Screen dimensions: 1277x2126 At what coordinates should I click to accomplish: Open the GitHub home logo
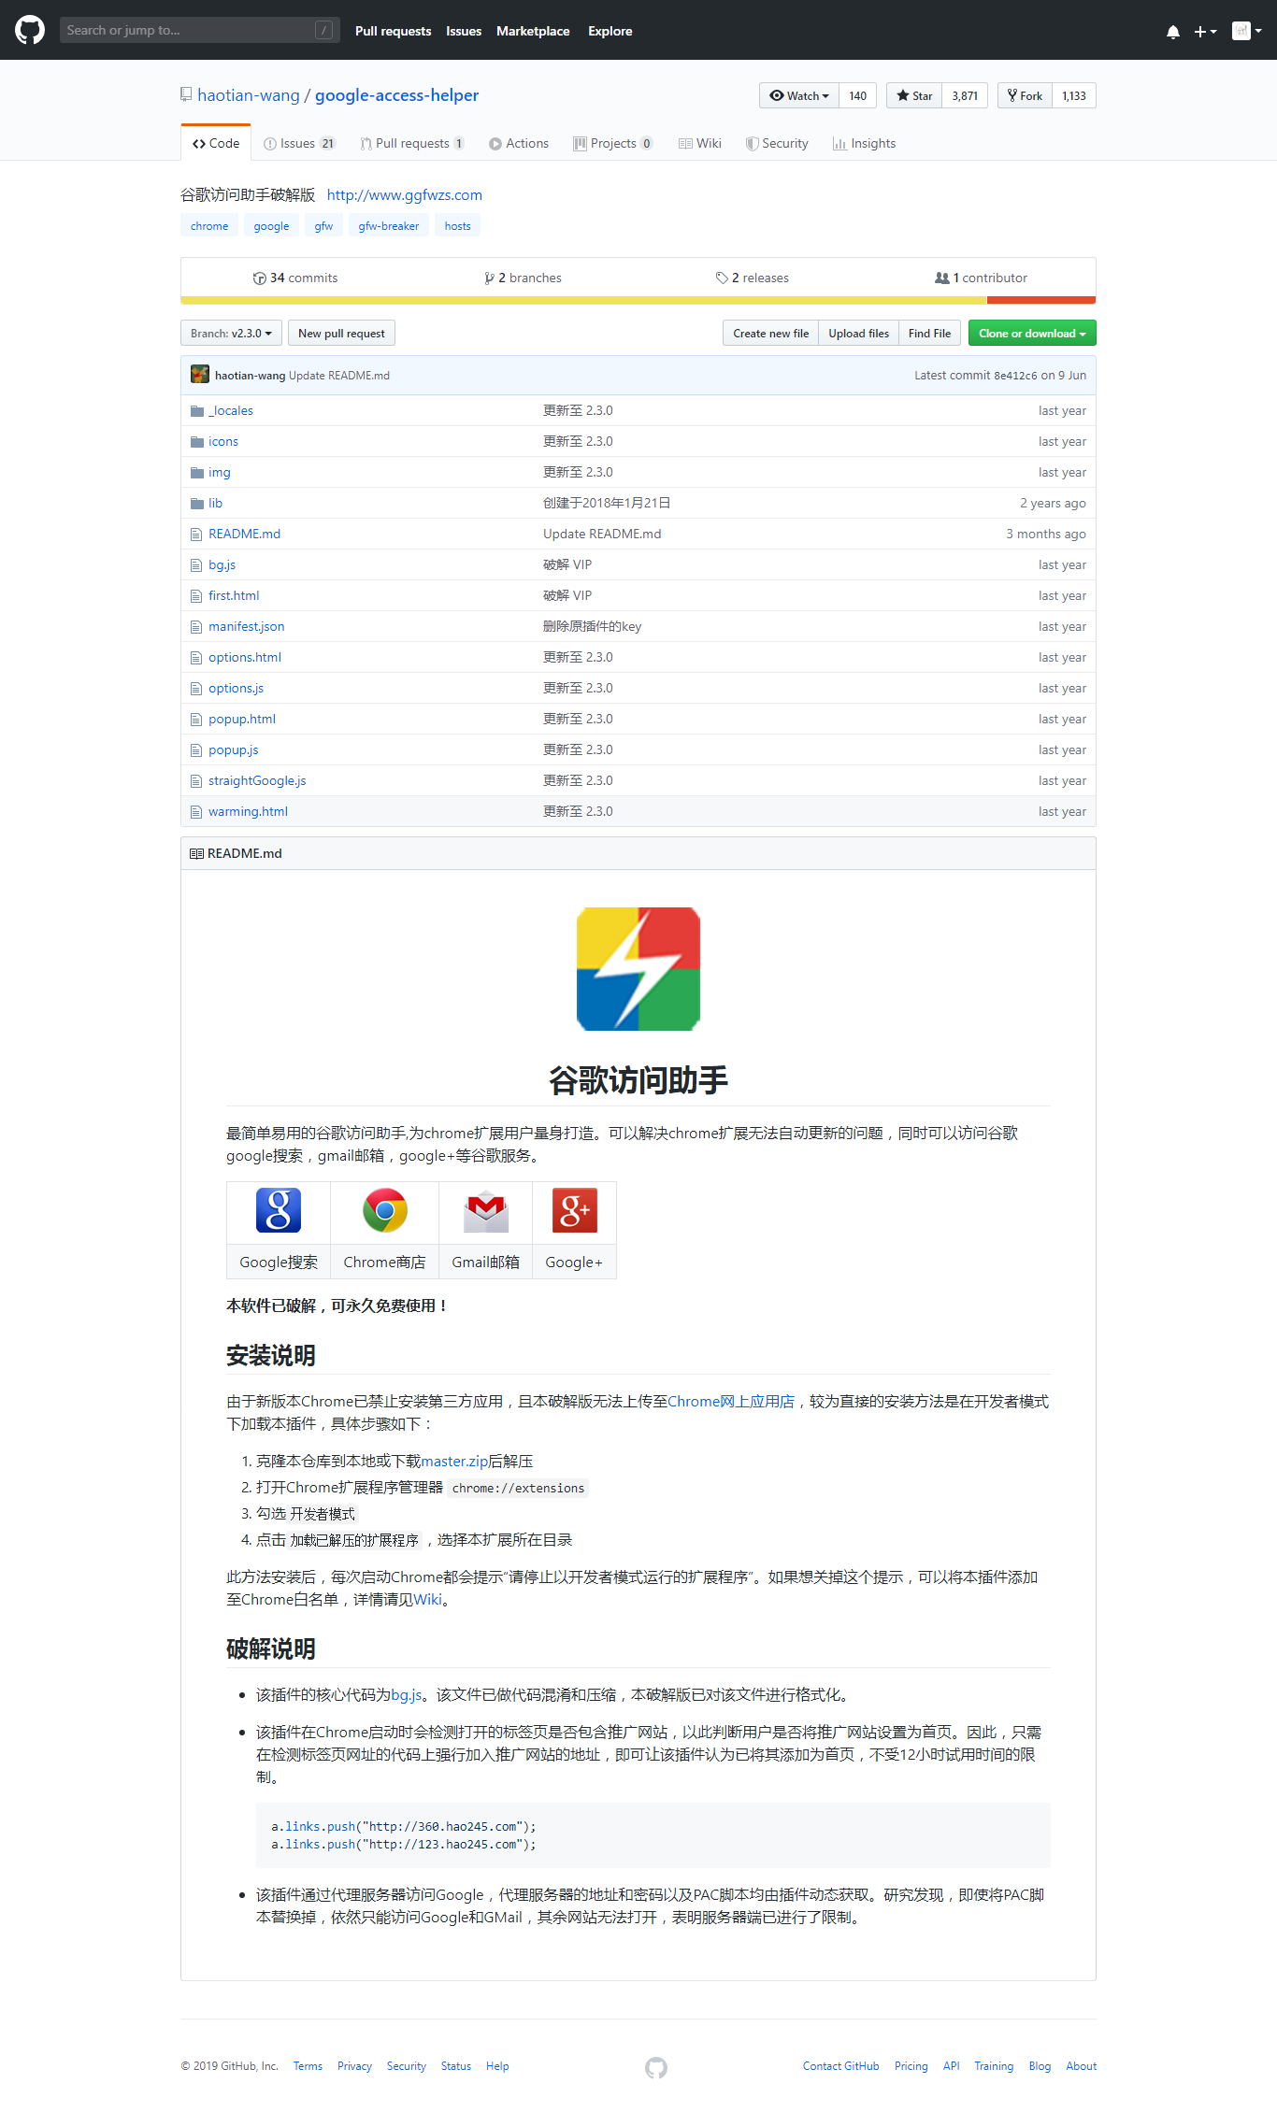(30, 30)
